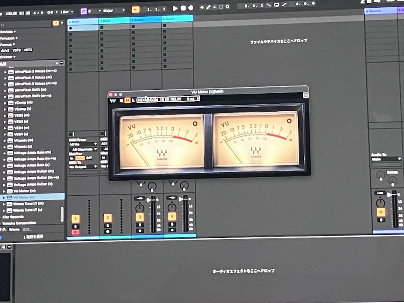The image size is (404, 303).
Task: Expand Voltage Amps Bass (m) in browser
Action: click(x=5, y=153)
